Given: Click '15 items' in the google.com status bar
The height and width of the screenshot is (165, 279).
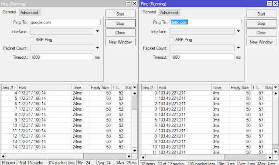Looking at the screenshot, I should tap(8, 163).
